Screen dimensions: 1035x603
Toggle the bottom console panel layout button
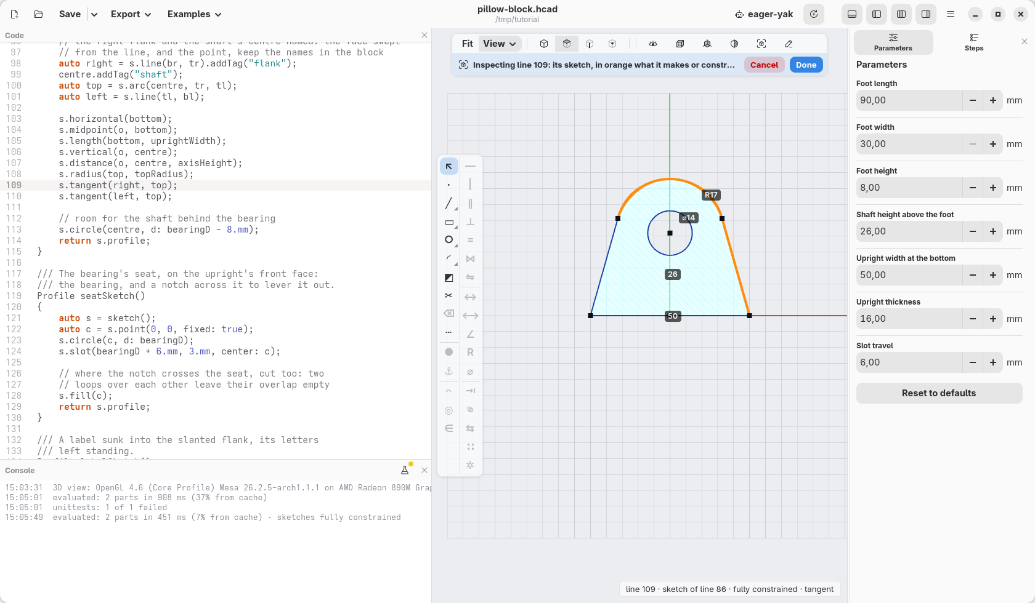(x=852, y=14)
